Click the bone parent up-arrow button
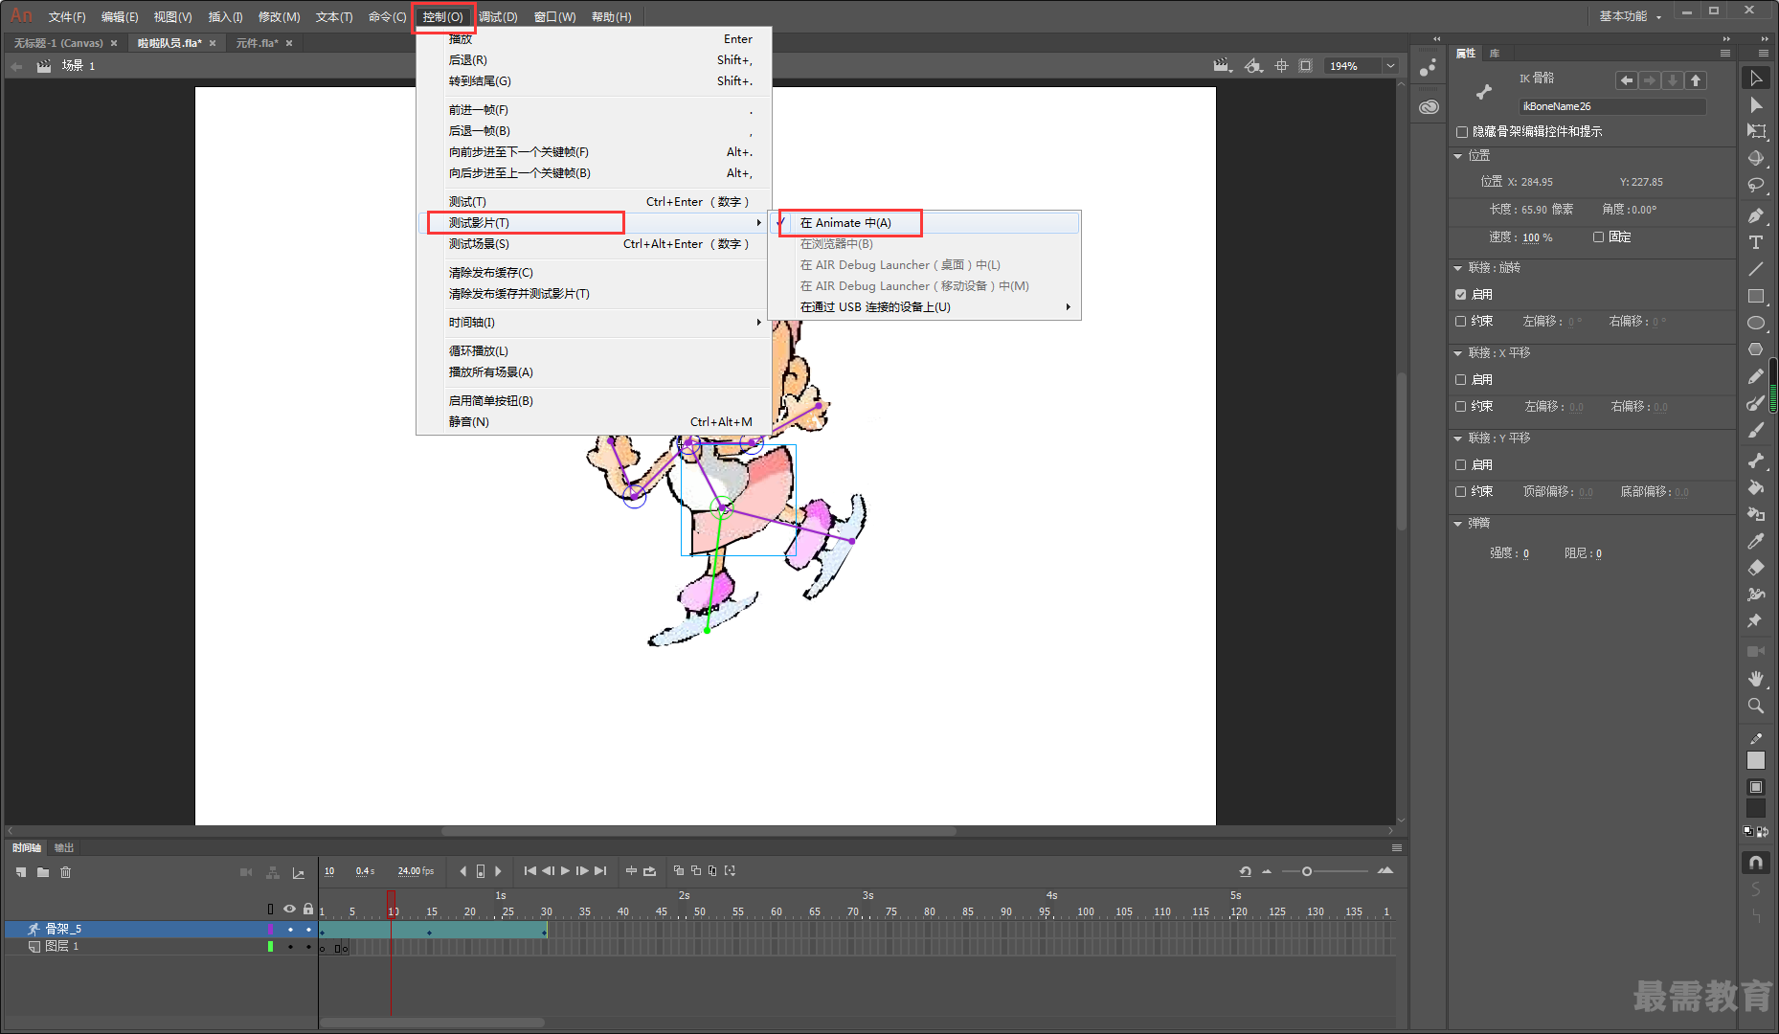This screenshot has height=1034, width=1779. point(1696,80)
